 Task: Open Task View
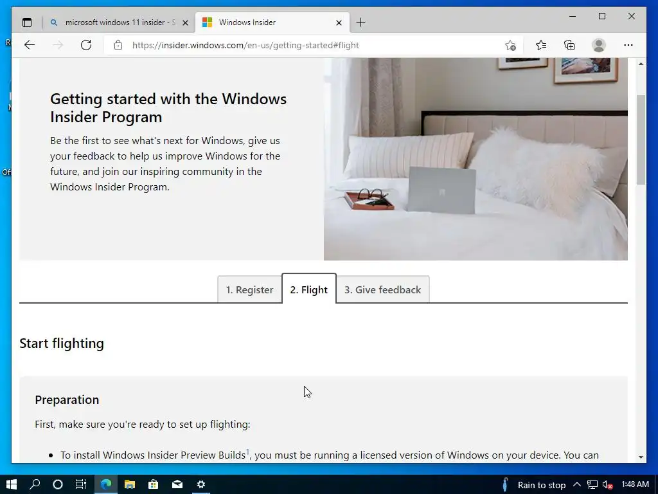80,484
